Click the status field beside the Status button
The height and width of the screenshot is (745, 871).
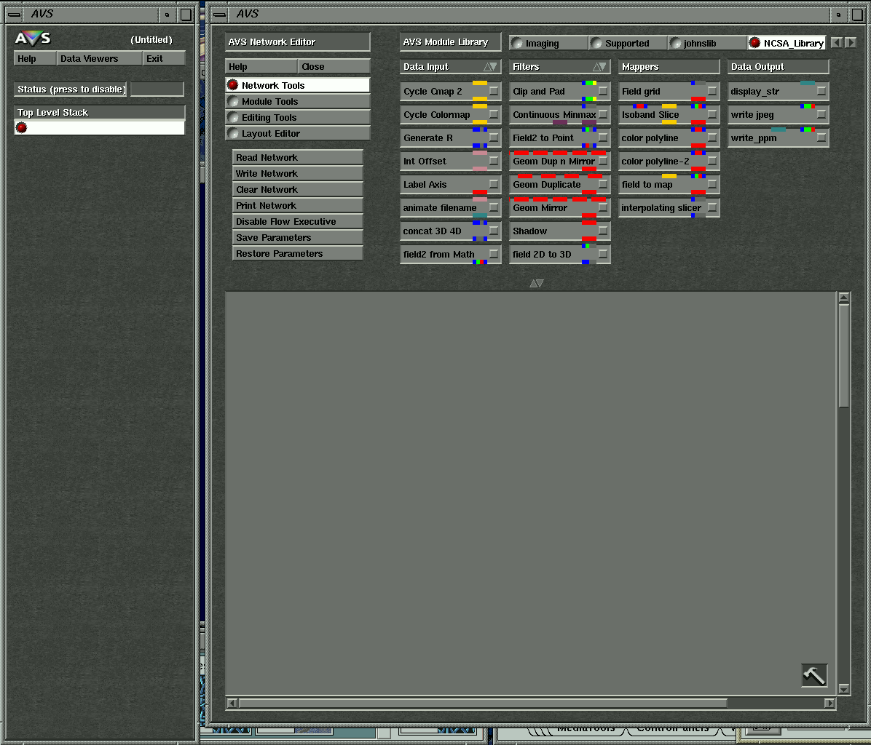pos(157,89)
